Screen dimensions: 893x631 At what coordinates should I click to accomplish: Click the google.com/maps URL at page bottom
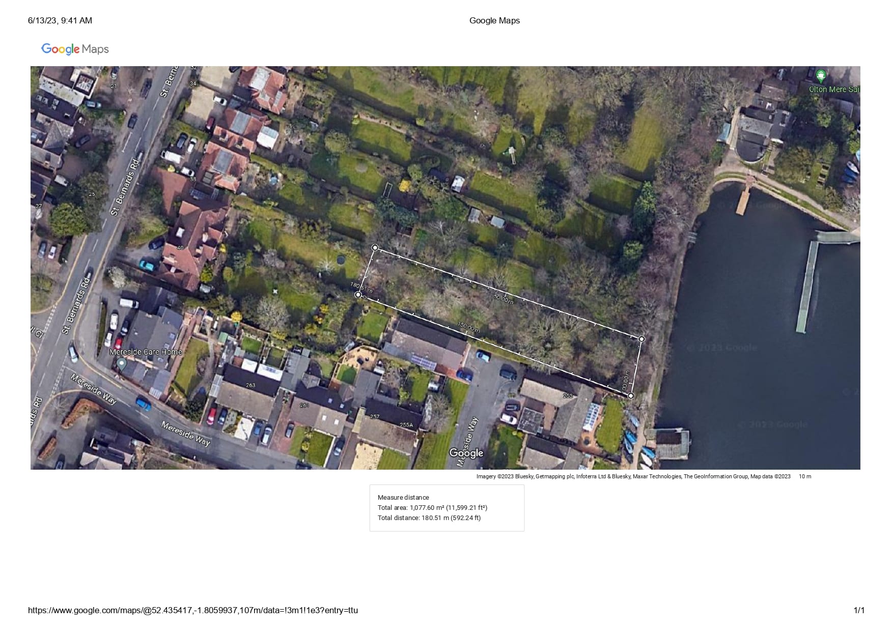pos(193,610)
